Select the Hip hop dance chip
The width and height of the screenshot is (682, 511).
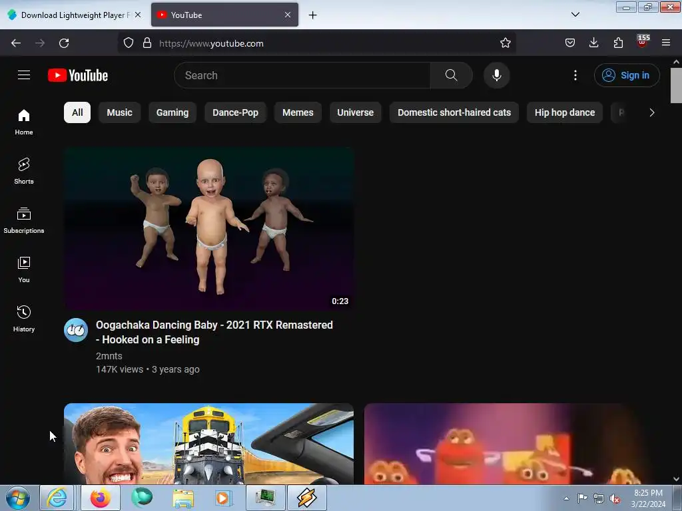point(565,112)
